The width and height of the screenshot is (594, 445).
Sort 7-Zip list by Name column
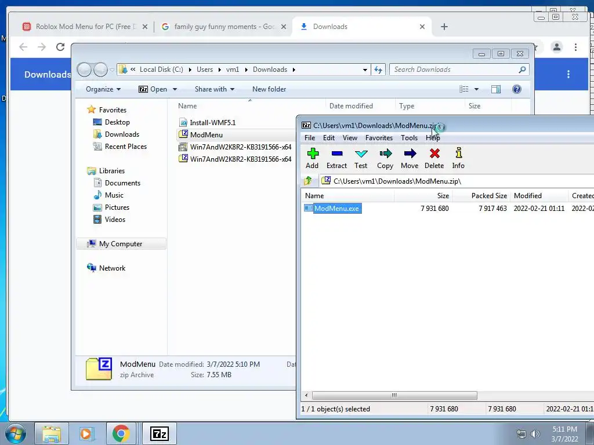pyautogui.click(x=348, y=196)
